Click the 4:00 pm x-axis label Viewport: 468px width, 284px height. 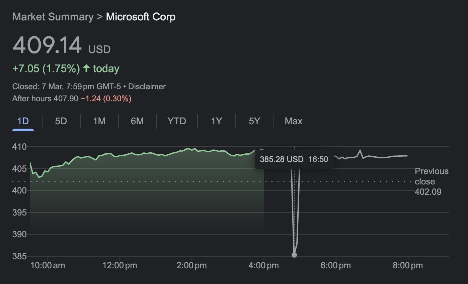pyautogui.click(x=263, y=266)
